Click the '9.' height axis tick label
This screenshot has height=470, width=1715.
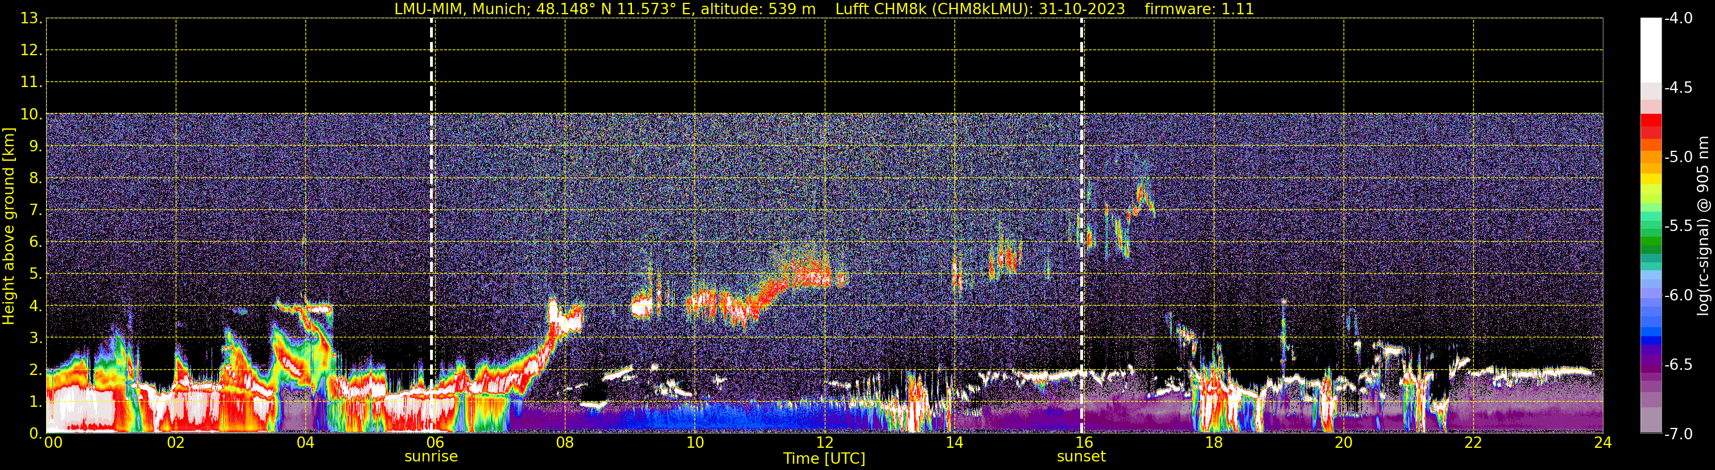(x=35, y=146)
